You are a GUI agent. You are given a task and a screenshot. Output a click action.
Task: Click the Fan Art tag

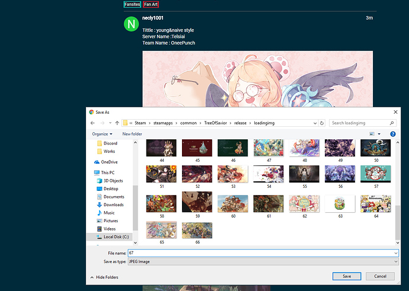pos(151,4)
